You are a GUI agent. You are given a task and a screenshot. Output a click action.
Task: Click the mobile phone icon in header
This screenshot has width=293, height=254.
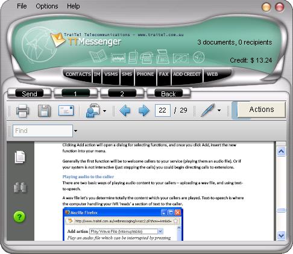[133, 57]
